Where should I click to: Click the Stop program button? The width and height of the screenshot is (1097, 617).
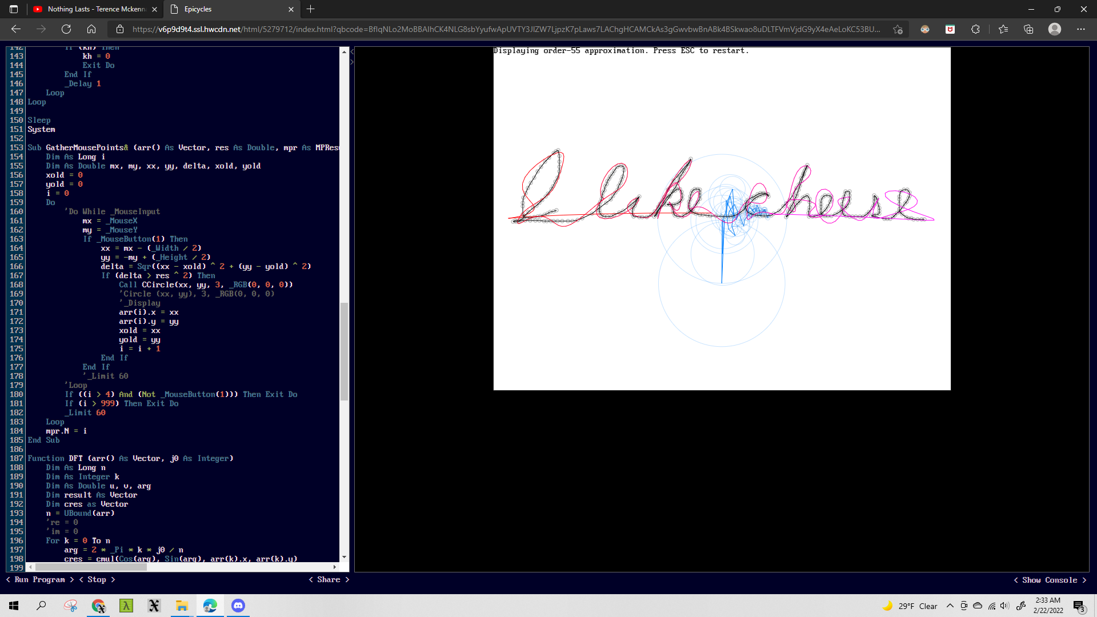(97, 579)
